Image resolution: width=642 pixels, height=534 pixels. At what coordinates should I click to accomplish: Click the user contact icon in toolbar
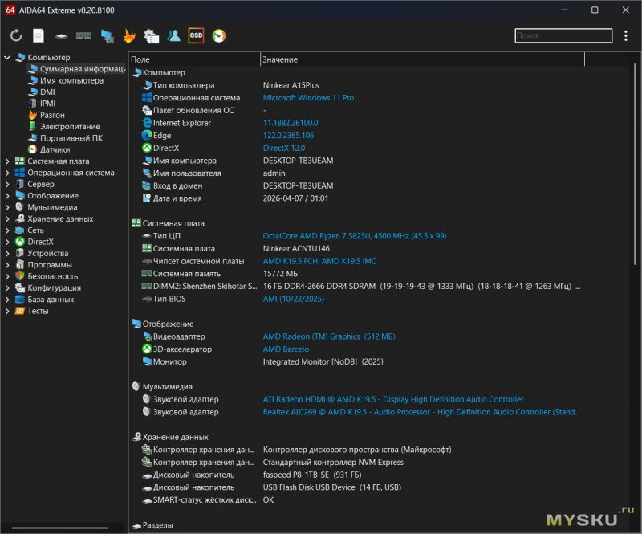[173, 35]
